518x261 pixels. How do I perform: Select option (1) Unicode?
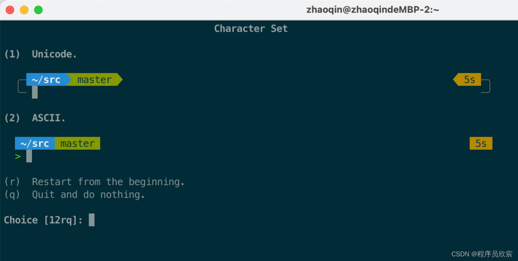41,54
